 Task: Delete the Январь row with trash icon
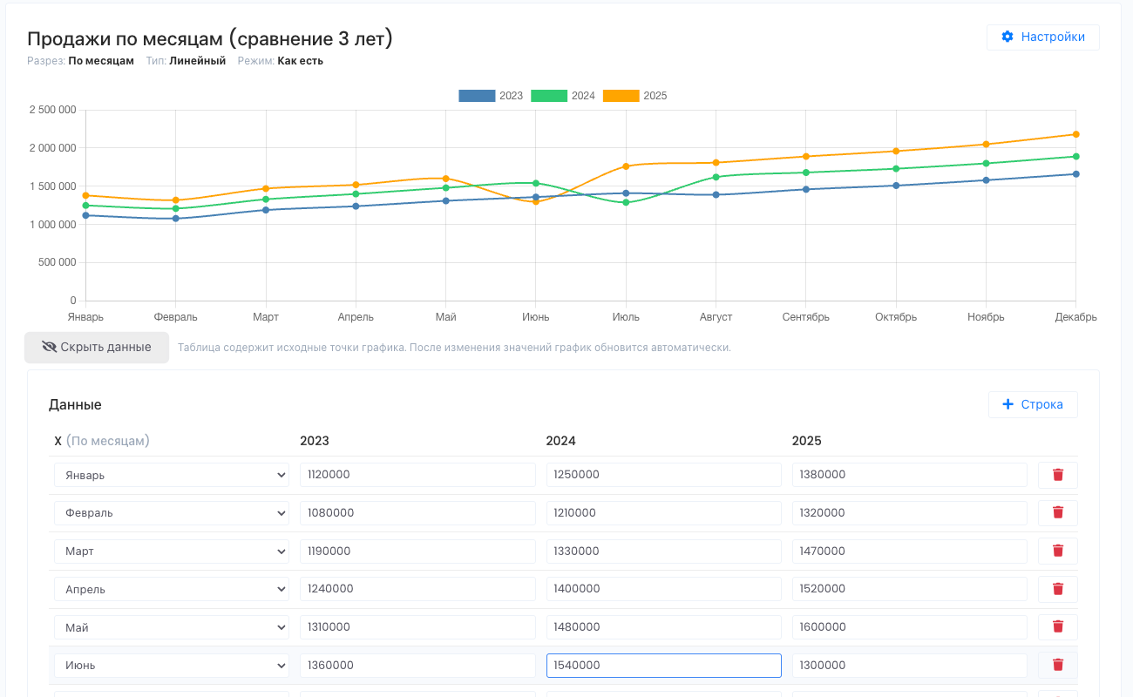pyautogui.click(x=1058, y=475)
